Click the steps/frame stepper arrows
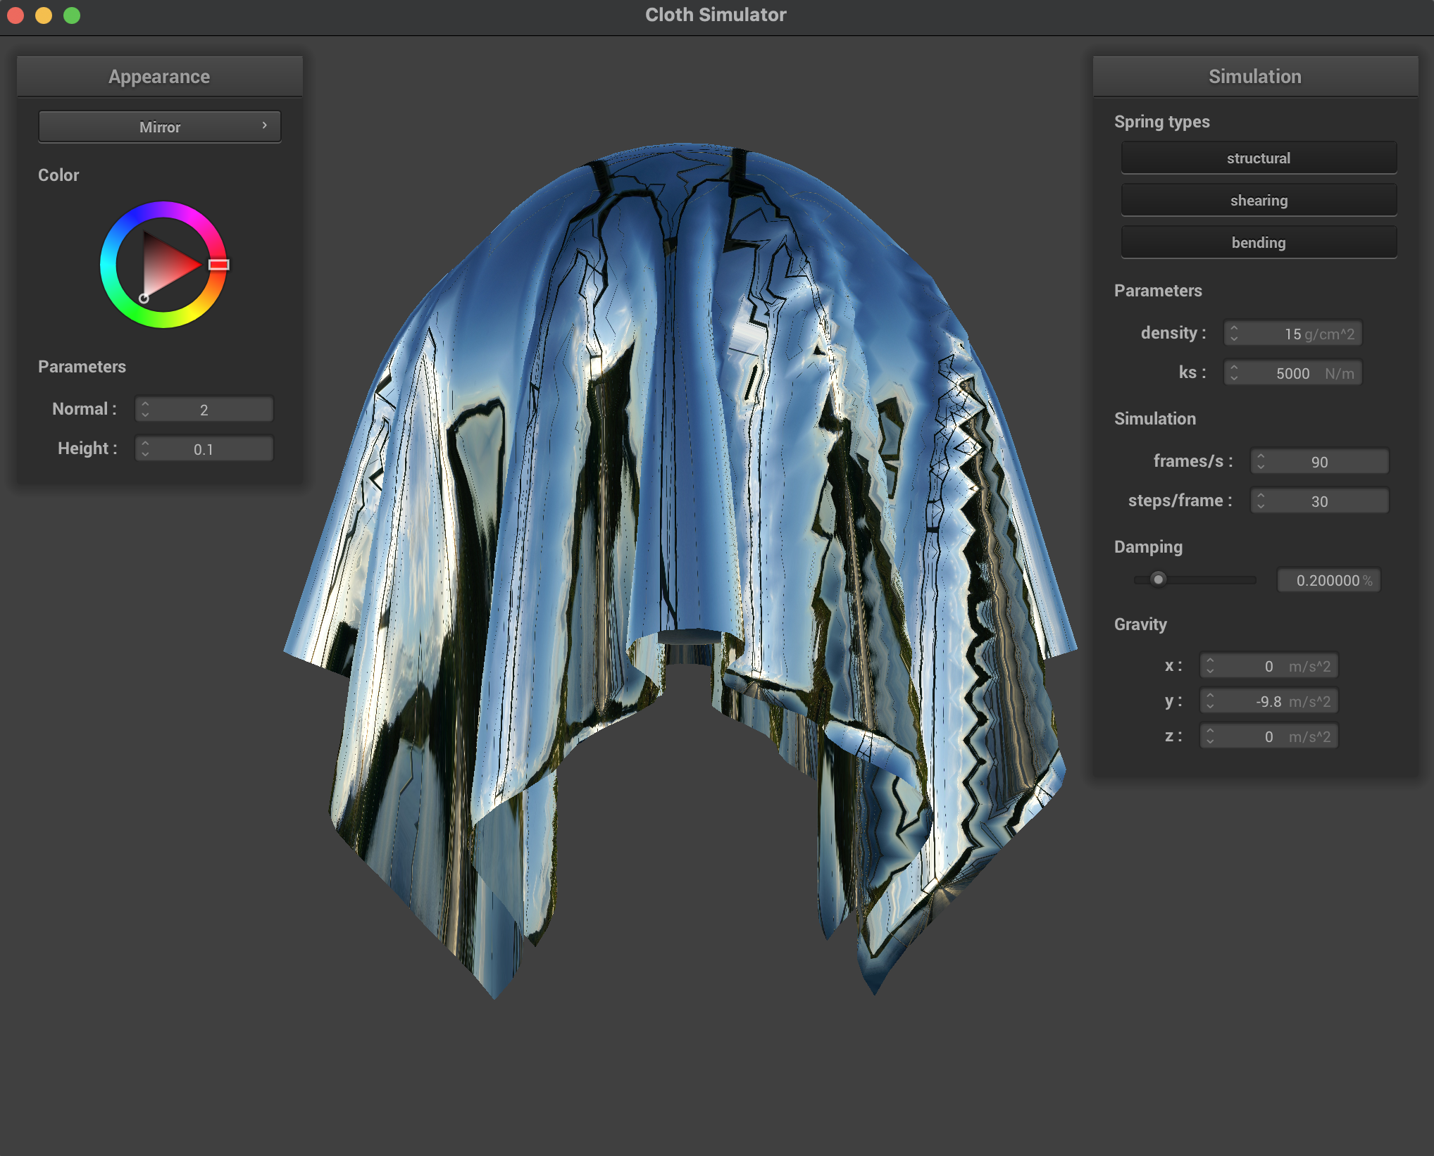 click(1261, 501)
